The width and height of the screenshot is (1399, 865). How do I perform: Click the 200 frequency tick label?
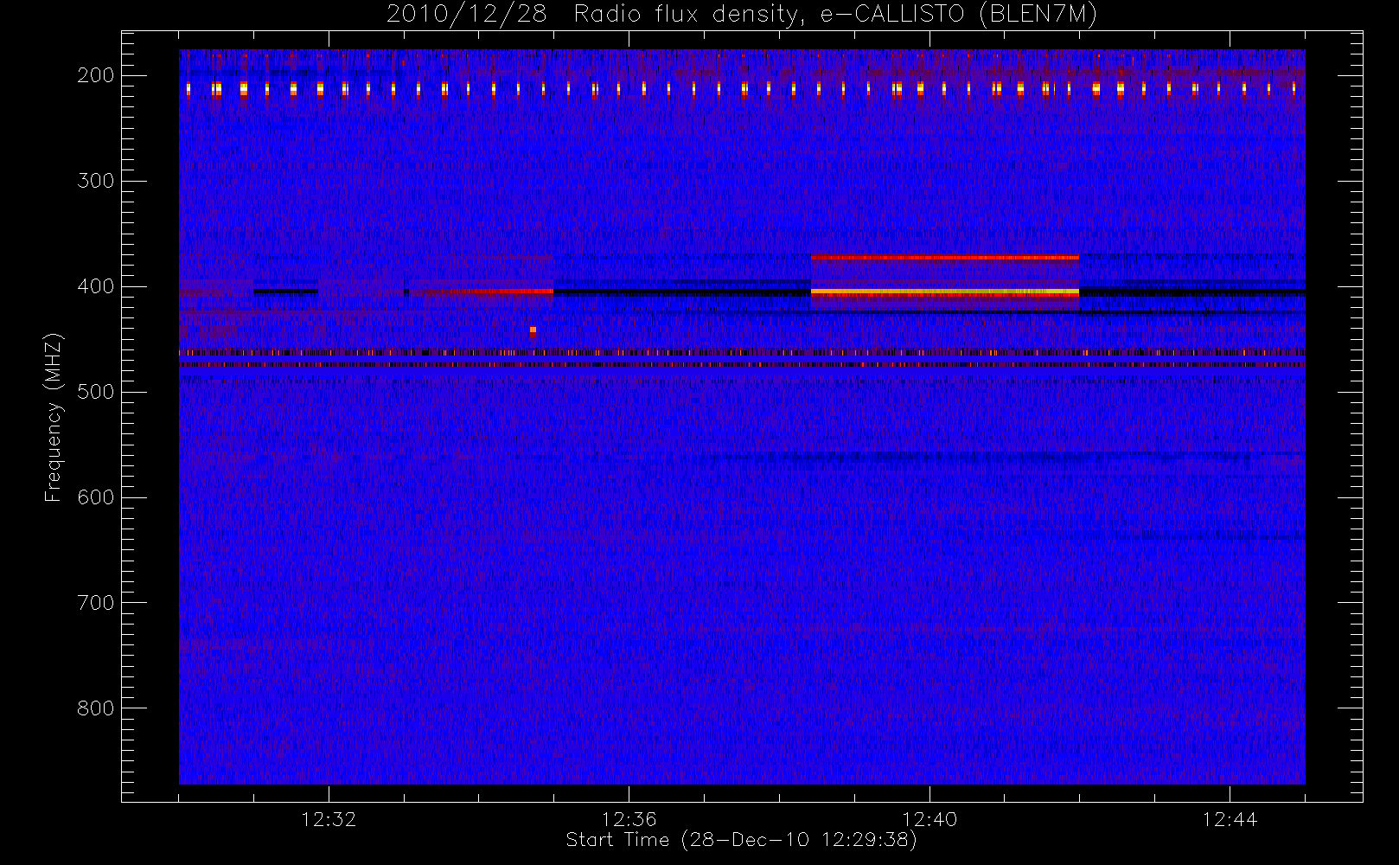(95, 75)
